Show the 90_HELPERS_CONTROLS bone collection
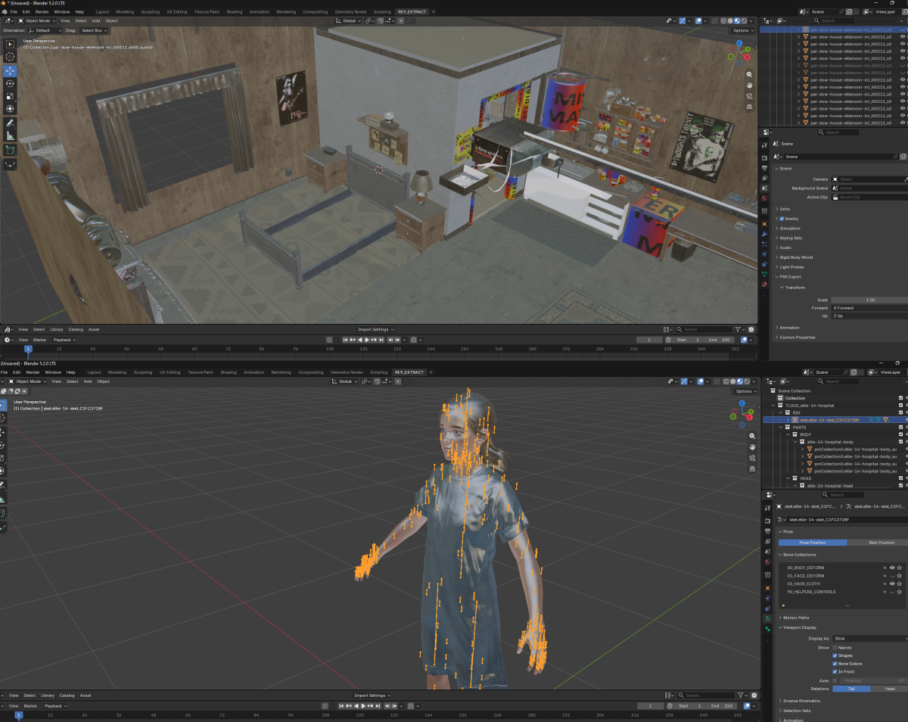This screenshot has width=908, height=722. coord(892,592)
